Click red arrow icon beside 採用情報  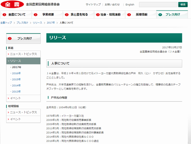129,15
